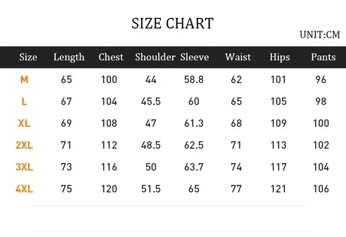Viewport: 346px width, 237px height.
Task: Select the XL size row label
Action: click(x=24, y=123)
